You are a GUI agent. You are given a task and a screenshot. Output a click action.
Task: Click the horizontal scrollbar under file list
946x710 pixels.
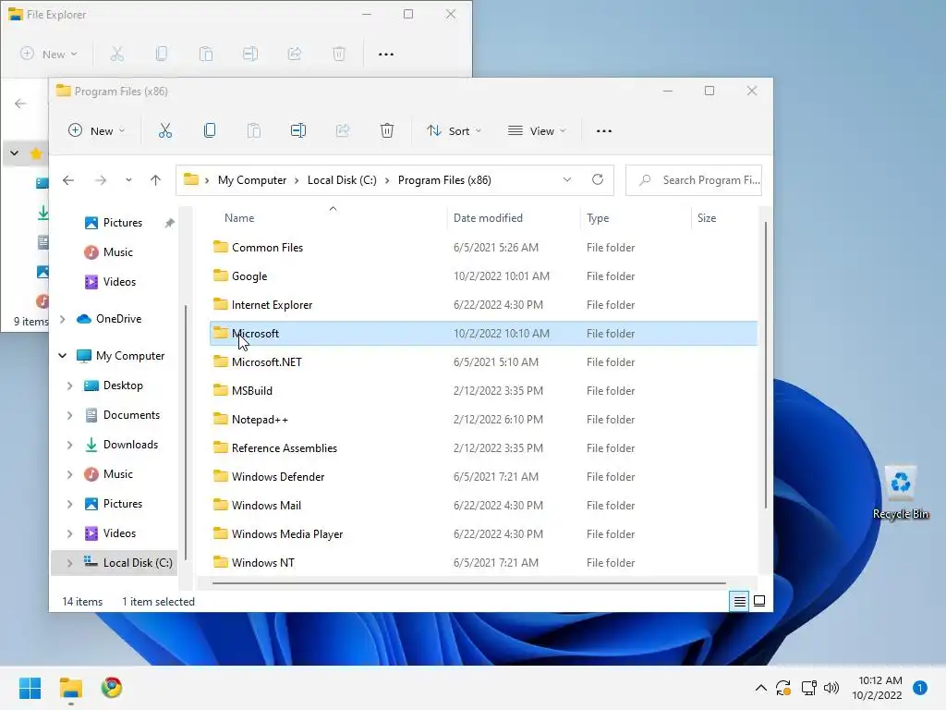pyautogui.click(x=469, y=584)
